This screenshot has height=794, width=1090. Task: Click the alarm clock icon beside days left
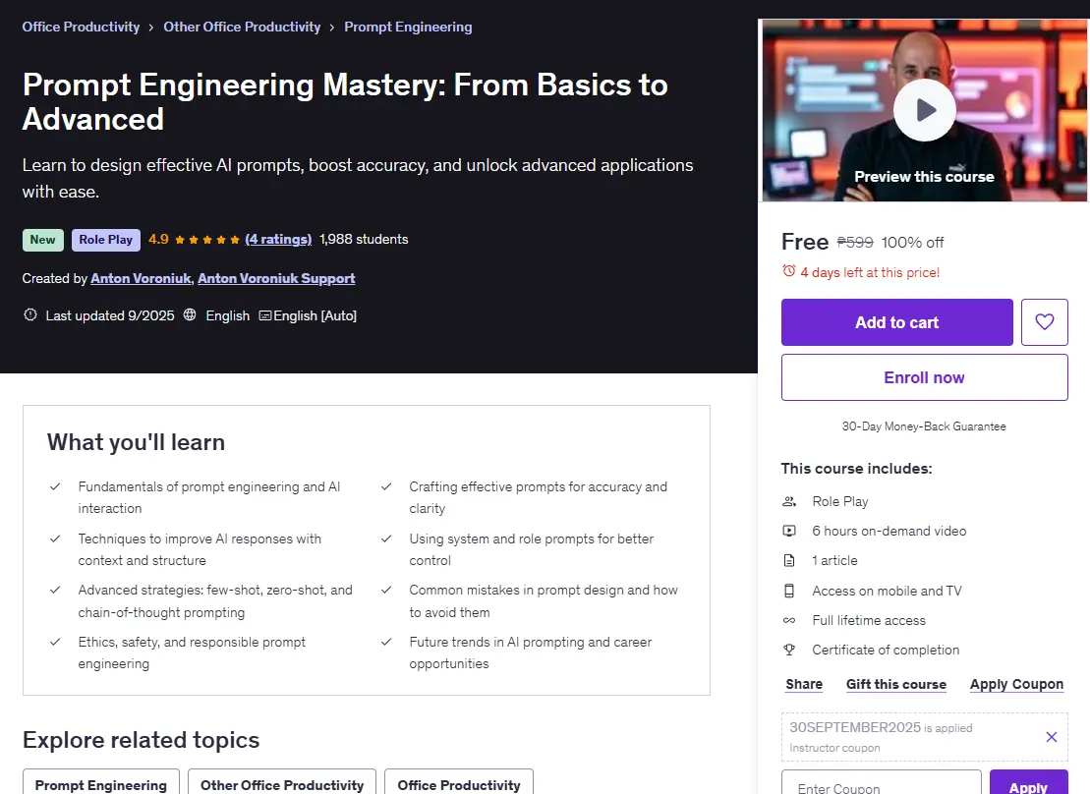(789, 271)
